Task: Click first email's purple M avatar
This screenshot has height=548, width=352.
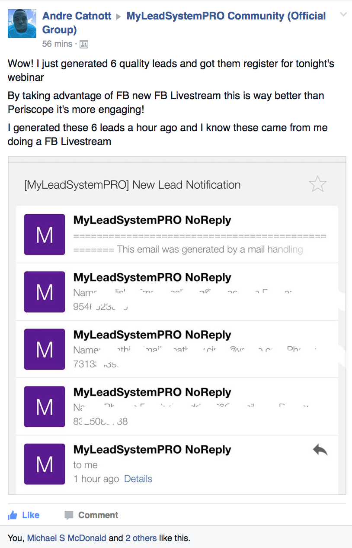Action: (x=45, y=235)
